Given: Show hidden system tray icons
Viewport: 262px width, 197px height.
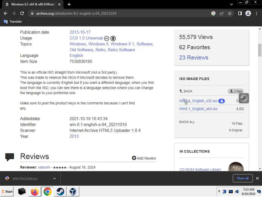Looking at the screenshot, I should (219, 191).
